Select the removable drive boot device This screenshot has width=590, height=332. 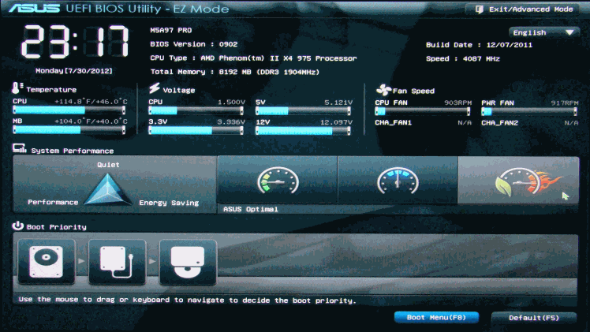pos(117,262)
